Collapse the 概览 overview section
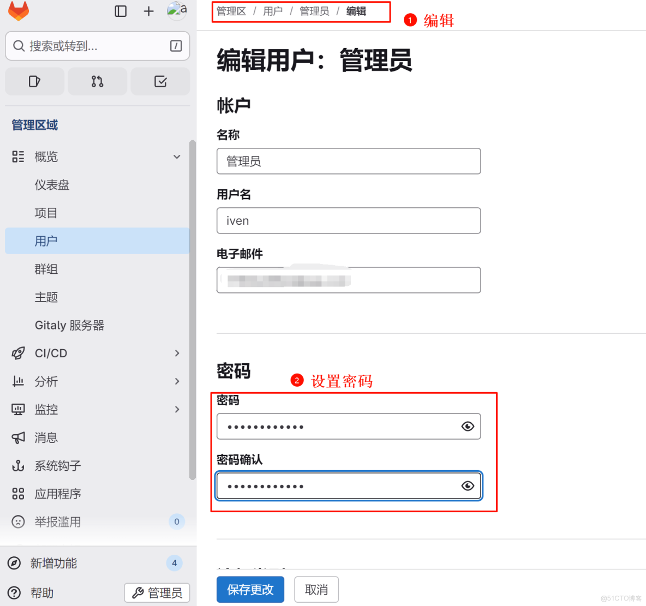The image size is (646, 606). point(176,157)
